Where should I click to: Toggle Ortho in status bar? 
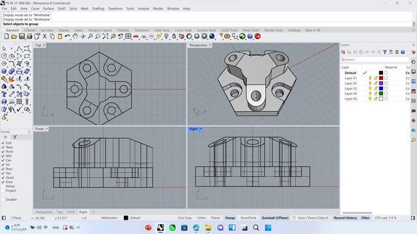[201, 218]
